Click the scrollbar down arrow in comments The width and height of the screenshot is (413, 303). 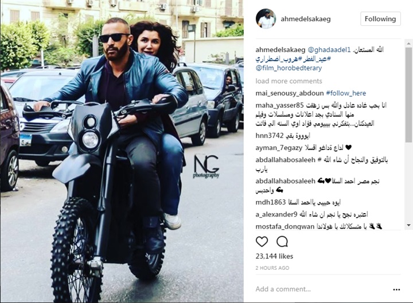click(x=408, y=225)
